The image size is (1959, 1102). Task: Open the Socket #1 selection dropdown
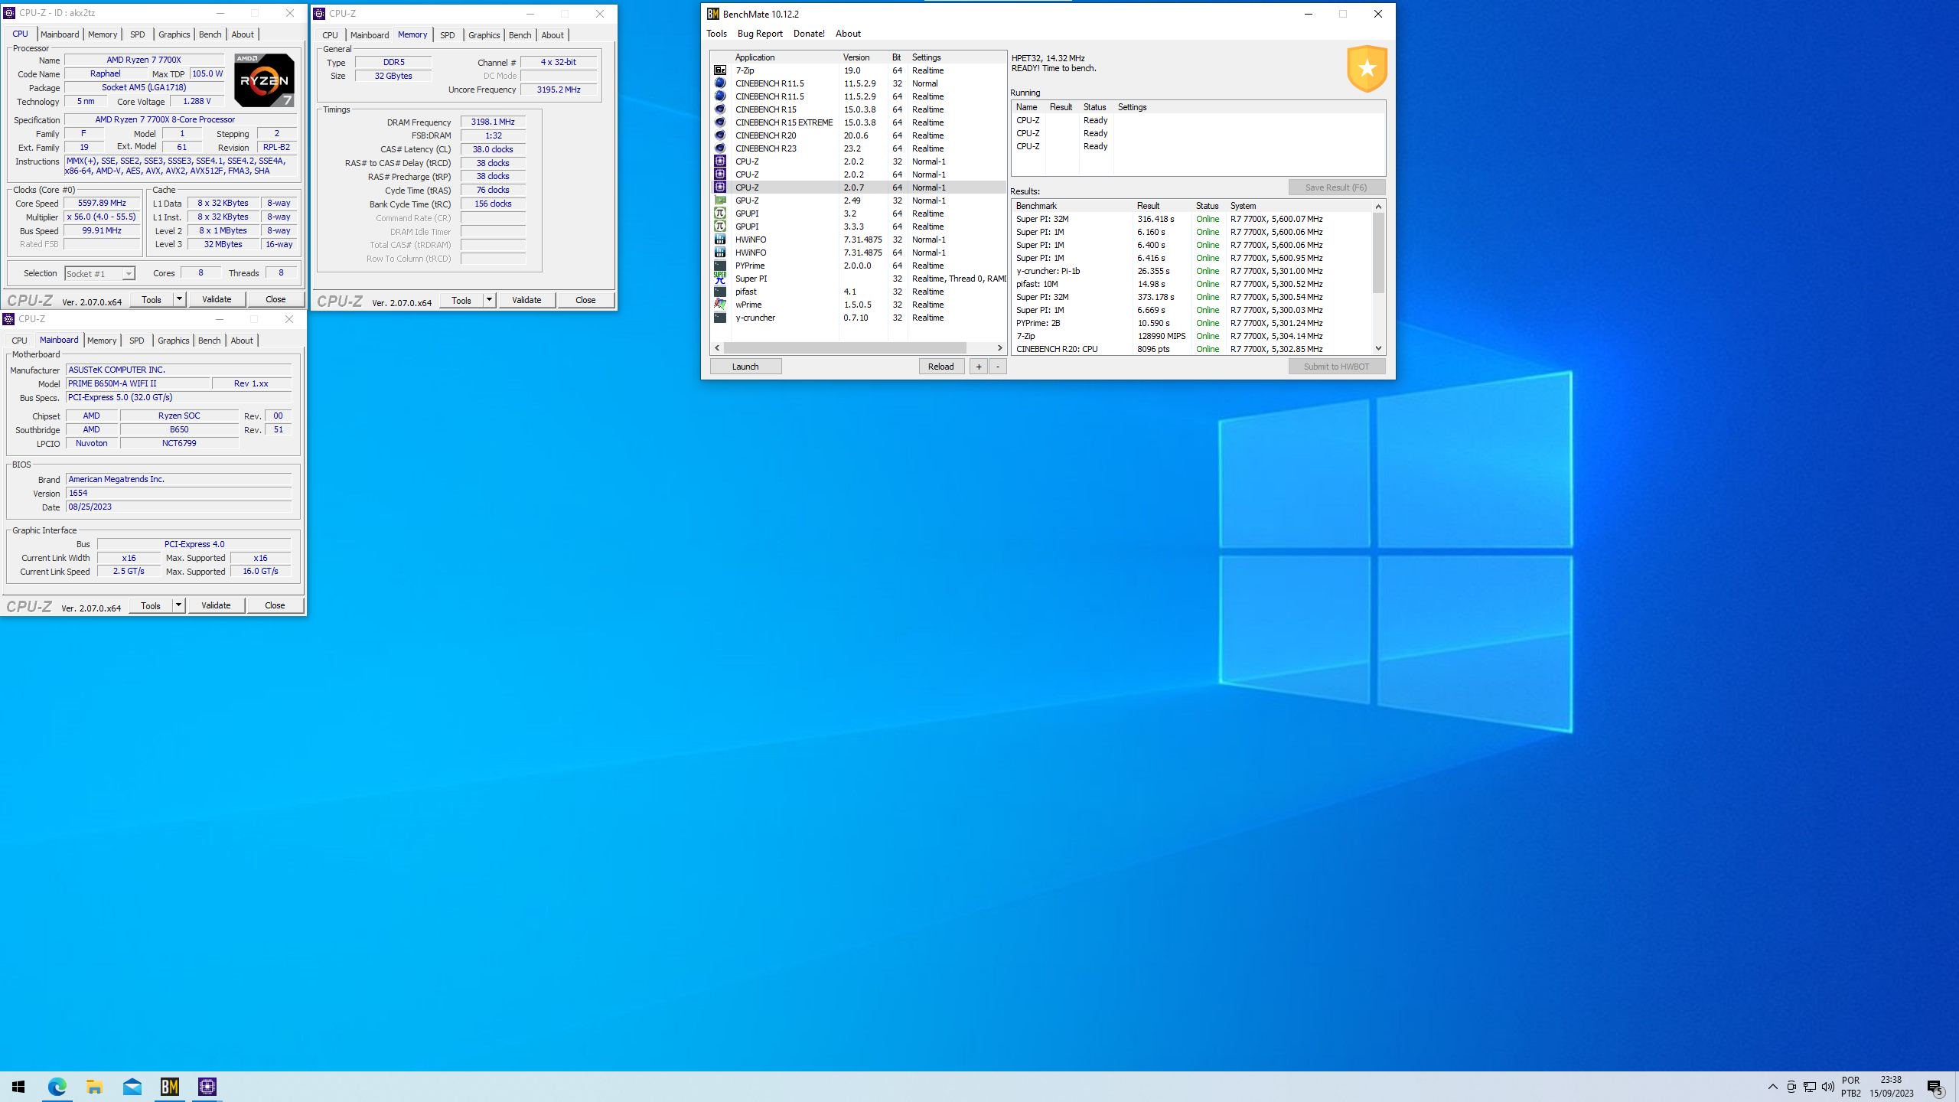99,274
